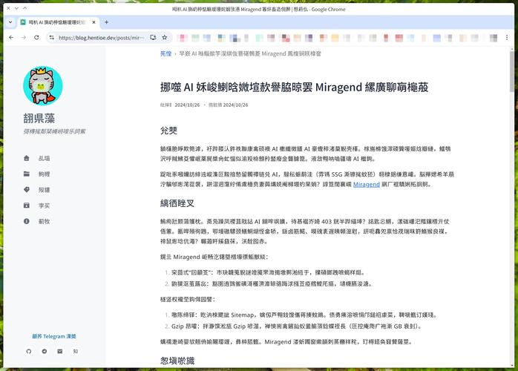Bookmark this page with the star

165,38
